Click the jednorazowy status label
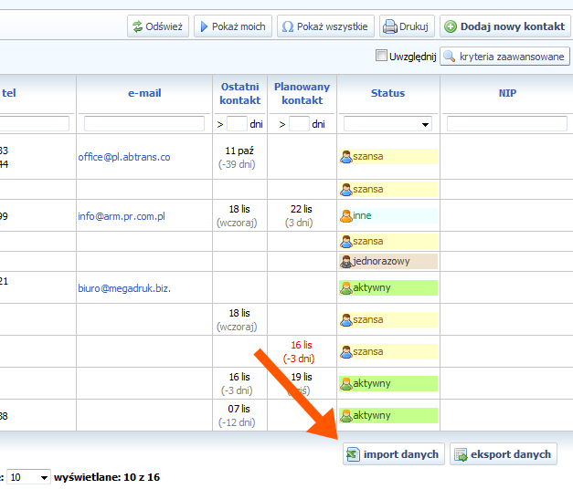 (381, 261)
